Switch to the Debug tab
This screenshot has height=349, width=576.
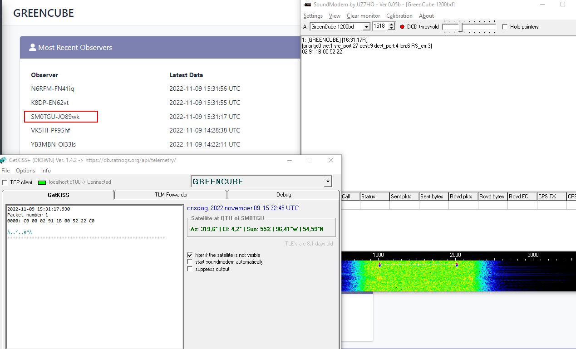click(x=283, y=194)
